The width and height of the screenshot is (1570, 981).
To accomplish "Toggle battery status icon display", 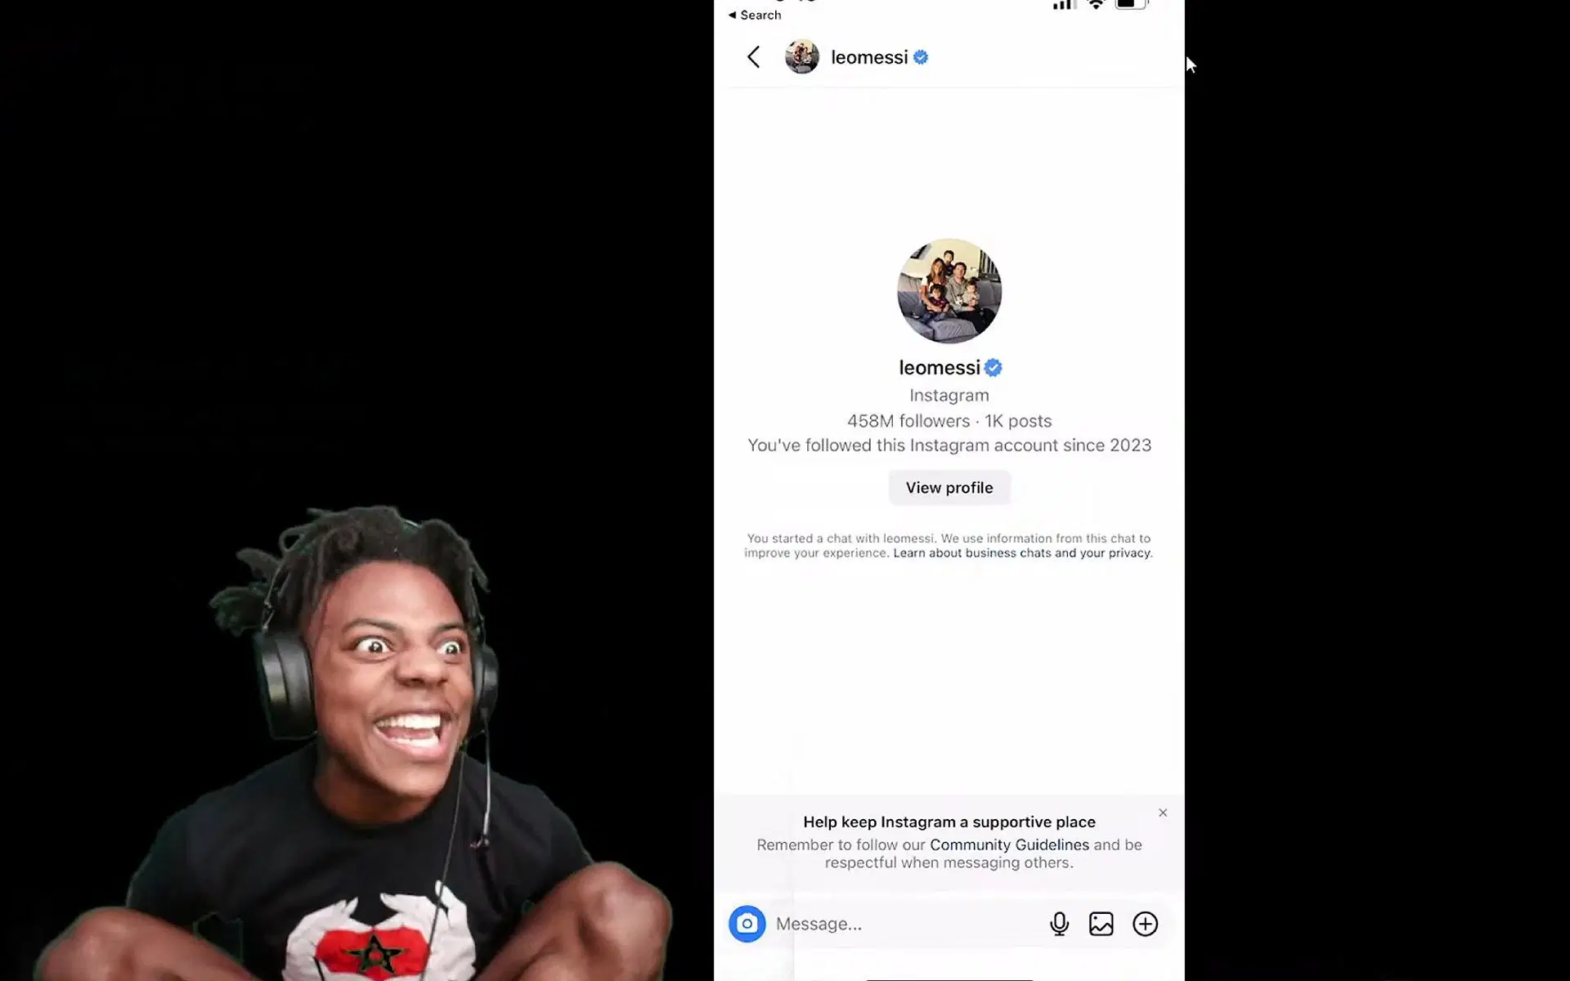I will click(1129, 5).
